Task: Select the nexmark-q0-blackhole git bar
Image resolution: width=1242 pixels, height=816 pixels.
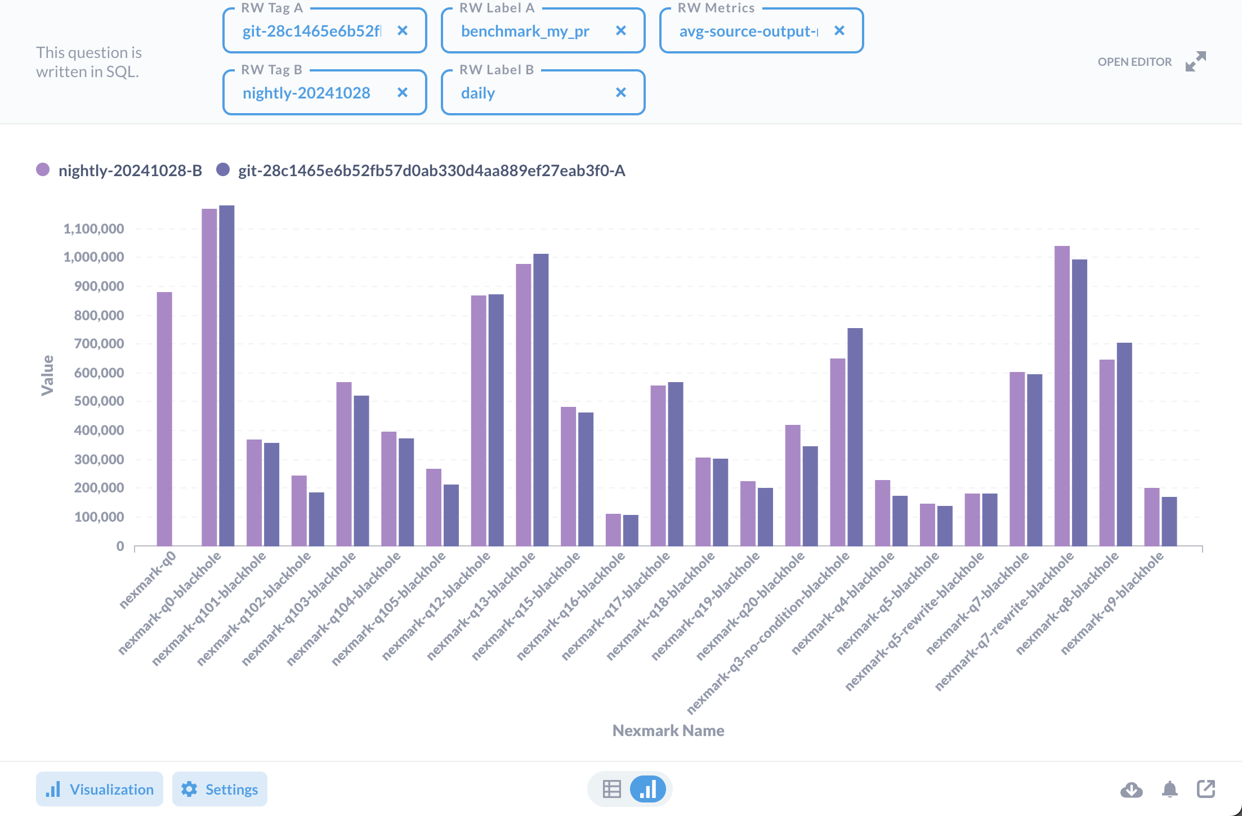Action: [227, 375]
